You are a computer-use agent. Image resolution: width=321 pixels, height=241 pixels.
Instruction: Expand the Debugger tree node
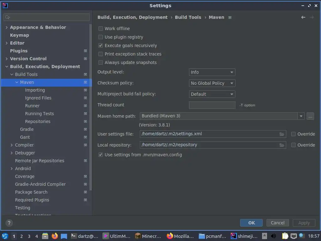tap(12, 153)
